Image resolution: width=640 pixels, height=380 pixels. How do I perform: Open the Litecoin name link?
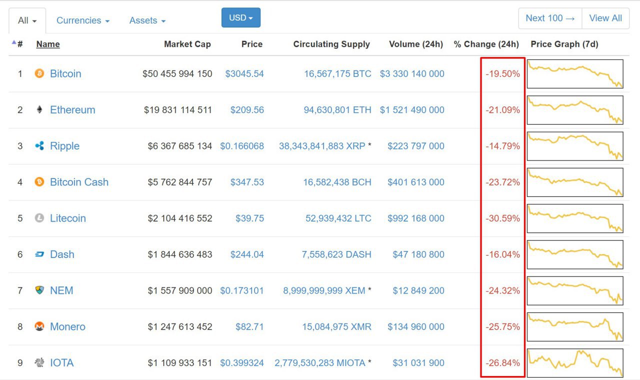pos(68,218)
